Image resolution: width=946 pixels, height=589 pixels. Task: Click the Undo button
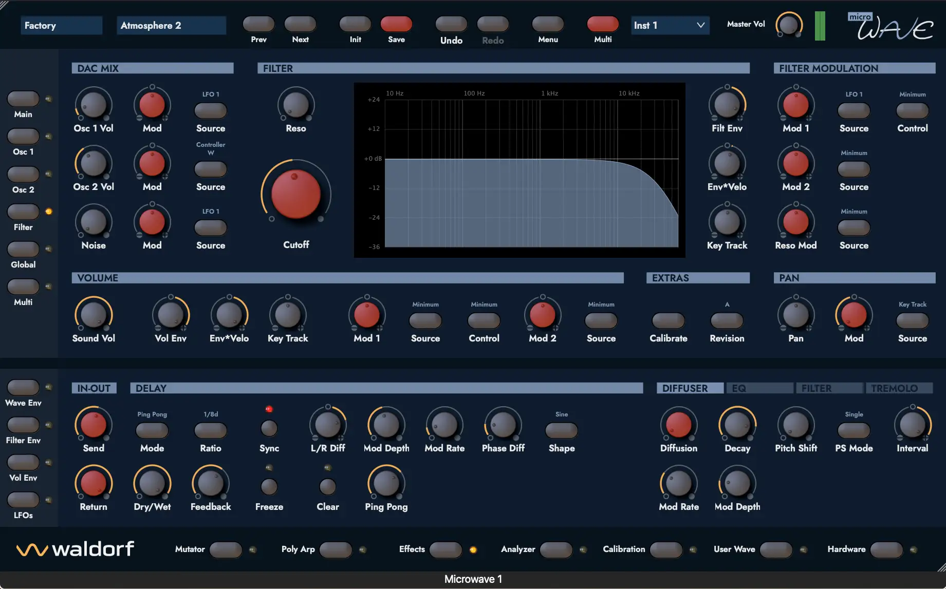(451, 24)
